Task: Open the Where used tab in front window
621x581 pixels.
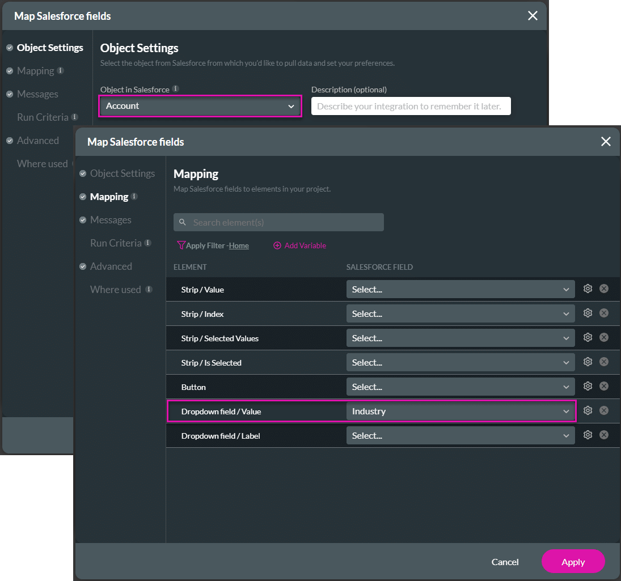Action: pos(115,290)
